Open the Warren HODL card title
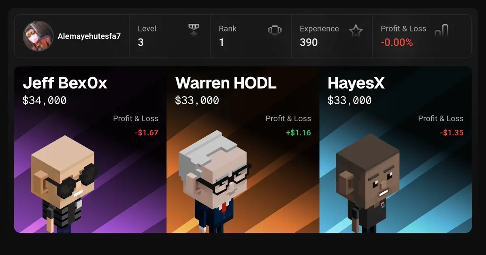Image resolution: width=486 pixels, height=255 pixels. pos(226,83)
